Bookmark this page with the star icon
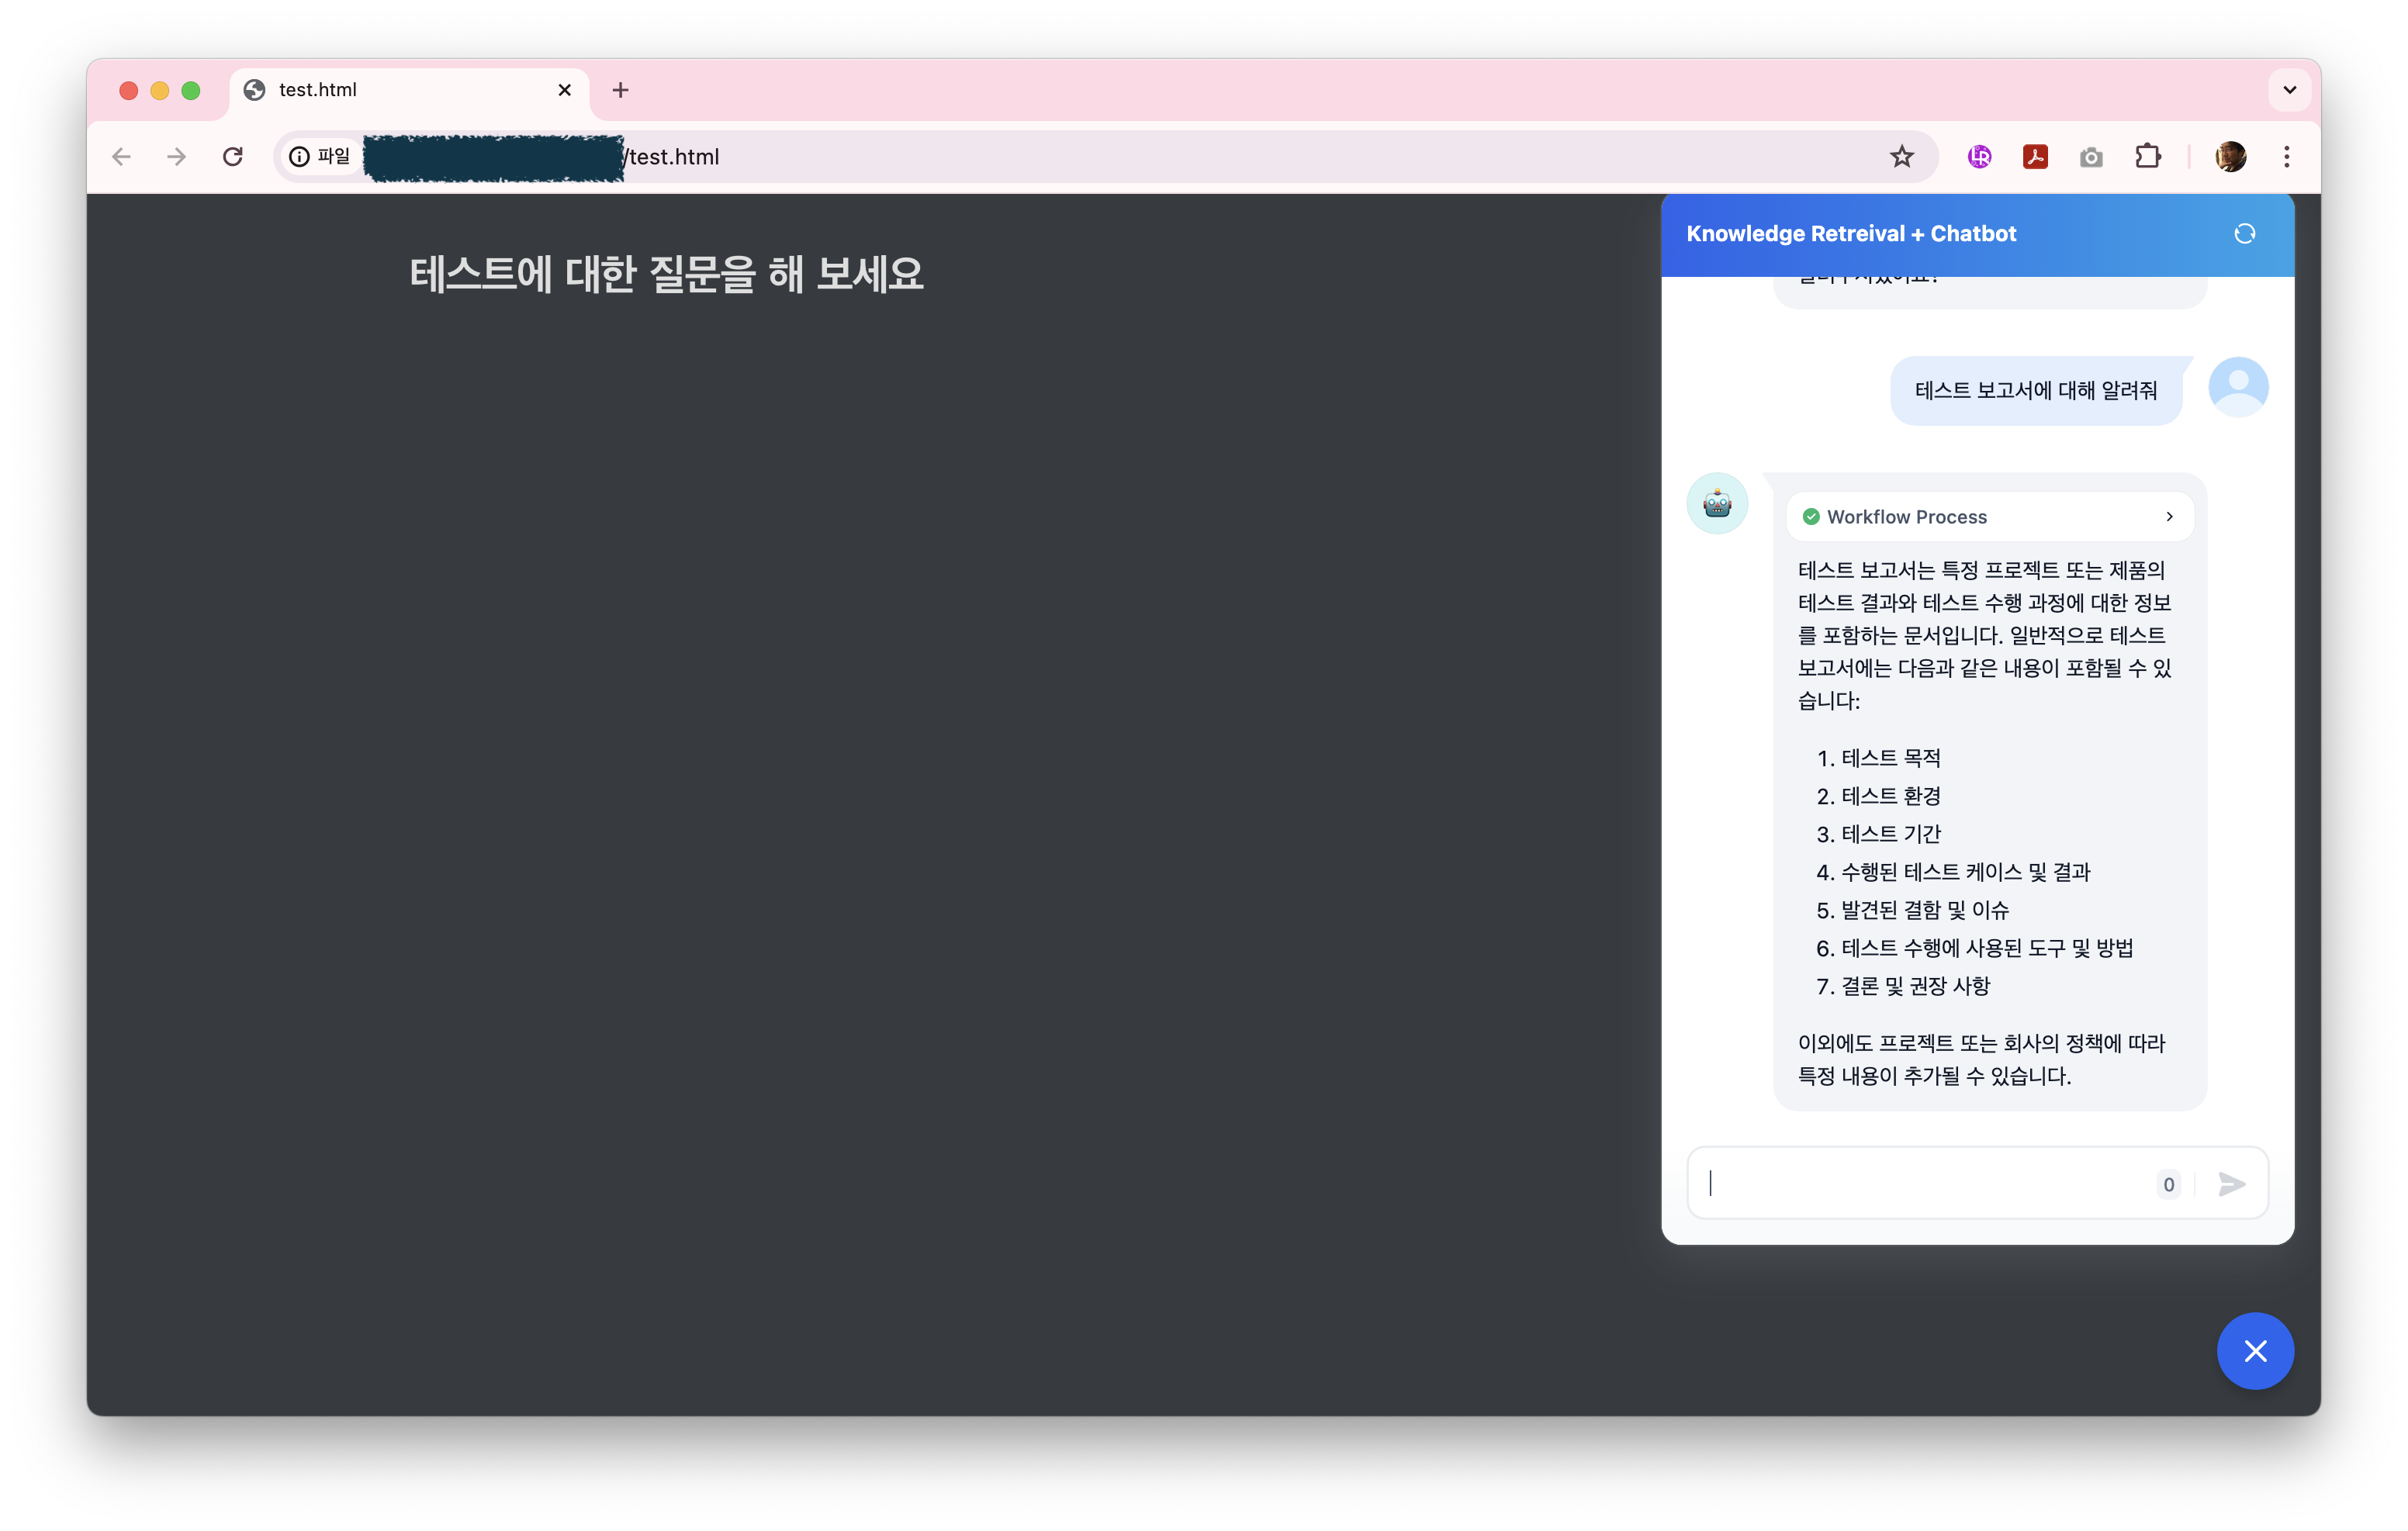This screenshot has width=2408, height=1531. [1901, 157]
